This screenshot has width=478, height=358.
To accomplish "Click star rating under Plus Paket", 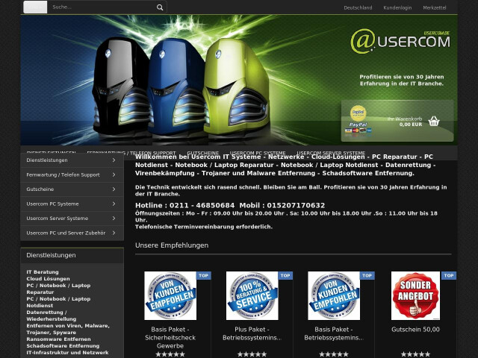I will [252, 354].
